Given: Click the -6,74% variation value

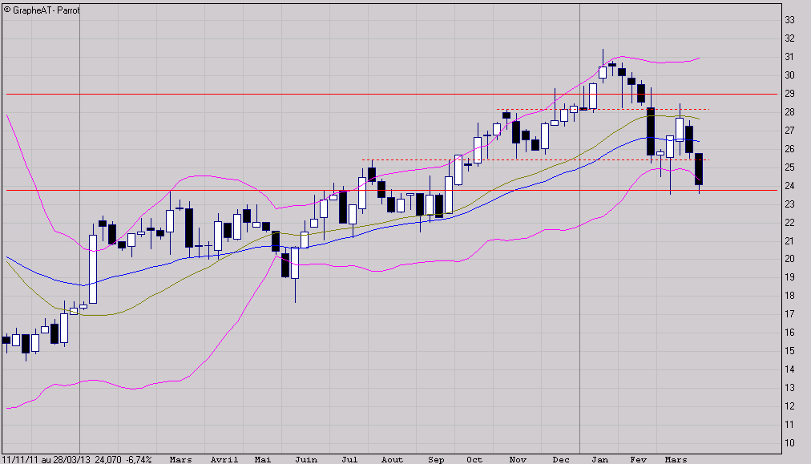Looking at the screenshot, I should pos(139,459).
